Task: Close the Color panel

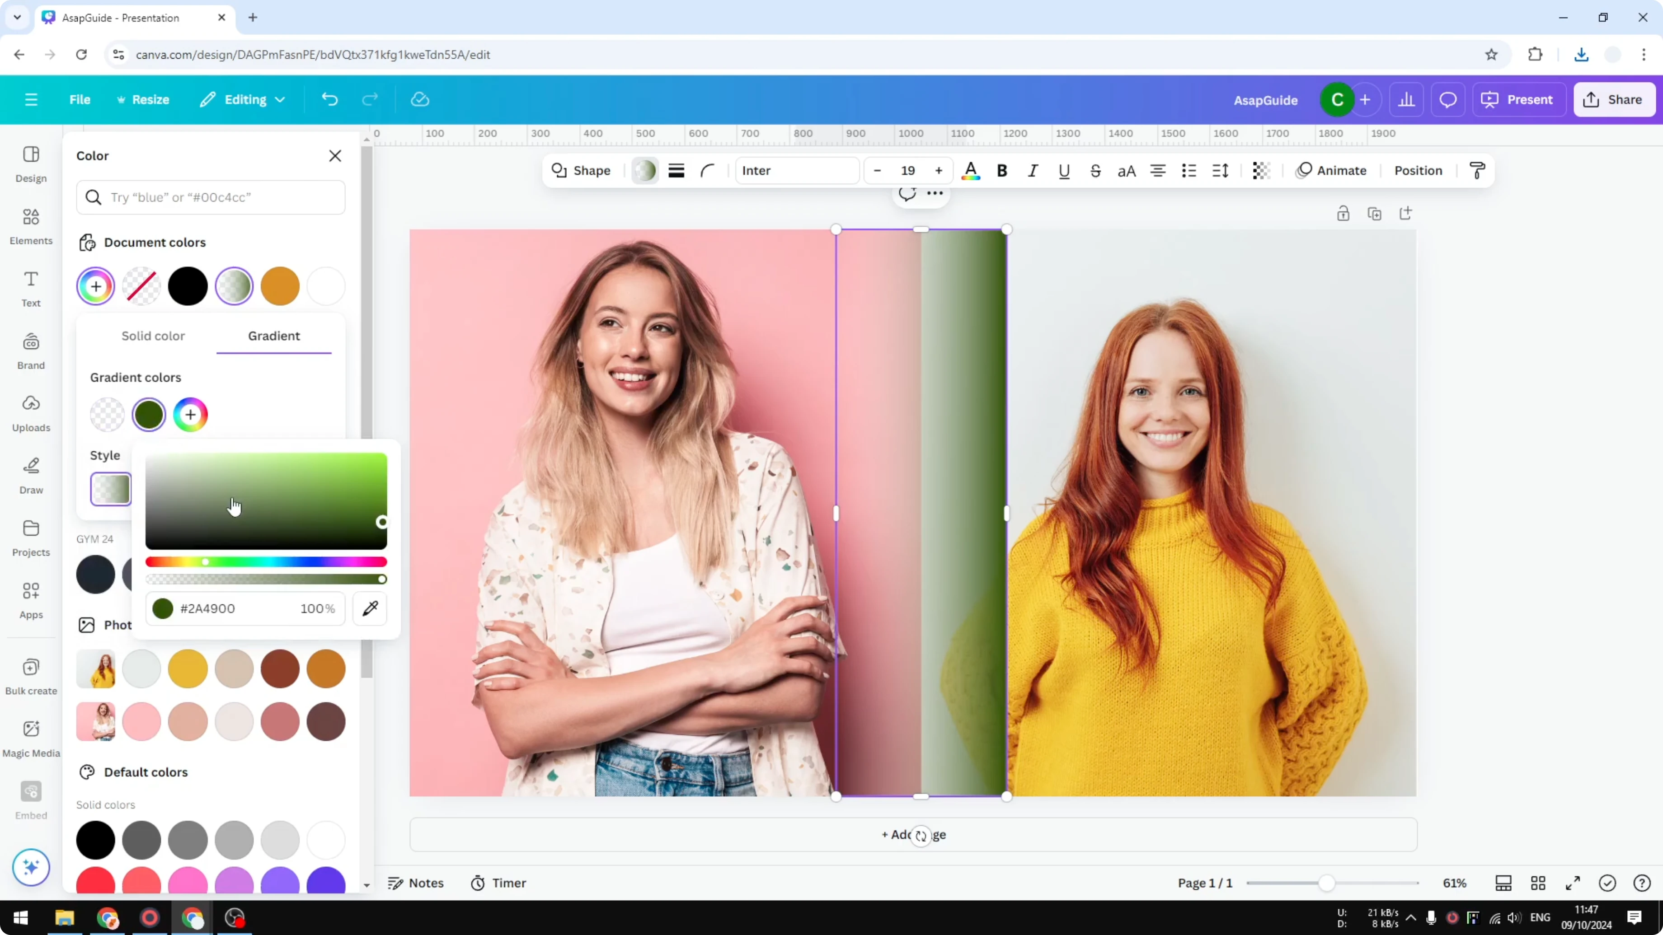Action: tap(335, 155)
